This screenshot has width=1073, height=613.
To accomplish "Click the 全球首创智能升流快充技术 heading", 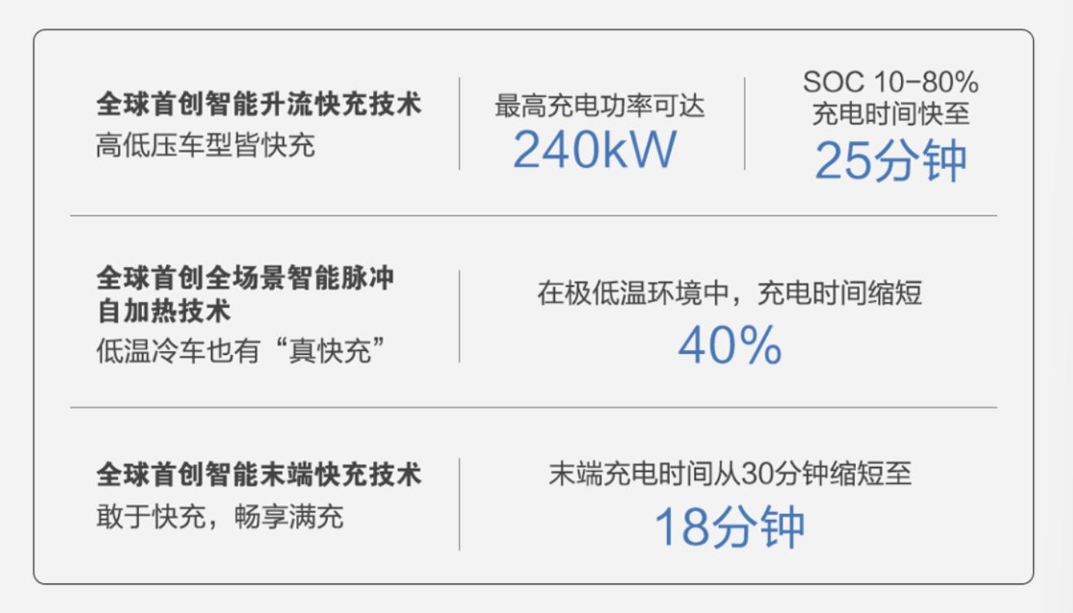I will click(259, 105).
